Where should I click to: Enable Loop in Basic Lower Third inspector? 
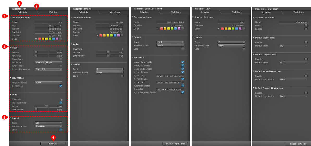pyautogui.click(x=183, y=49)
